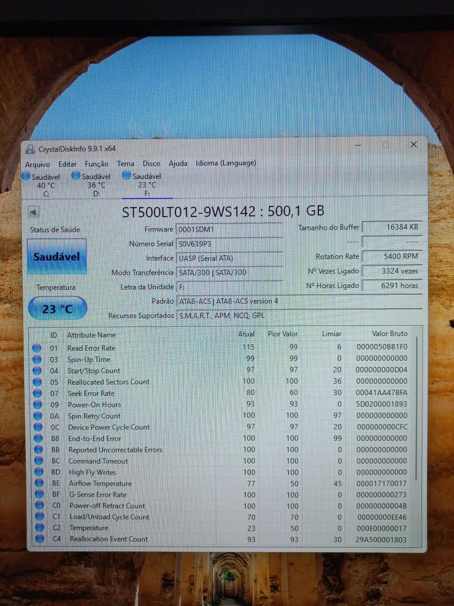Image resolution: width=454 pixels, height=606 pixels.
Task: Close the CrystalDiskInfo window
Action: [413, 144]
